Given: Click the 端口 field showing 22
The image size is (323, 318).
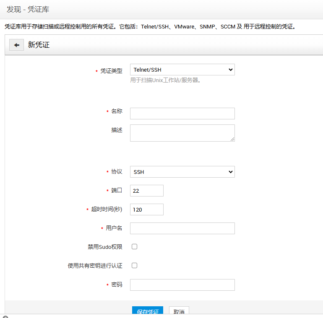Looking at the screenshot, I should [146, 191].
